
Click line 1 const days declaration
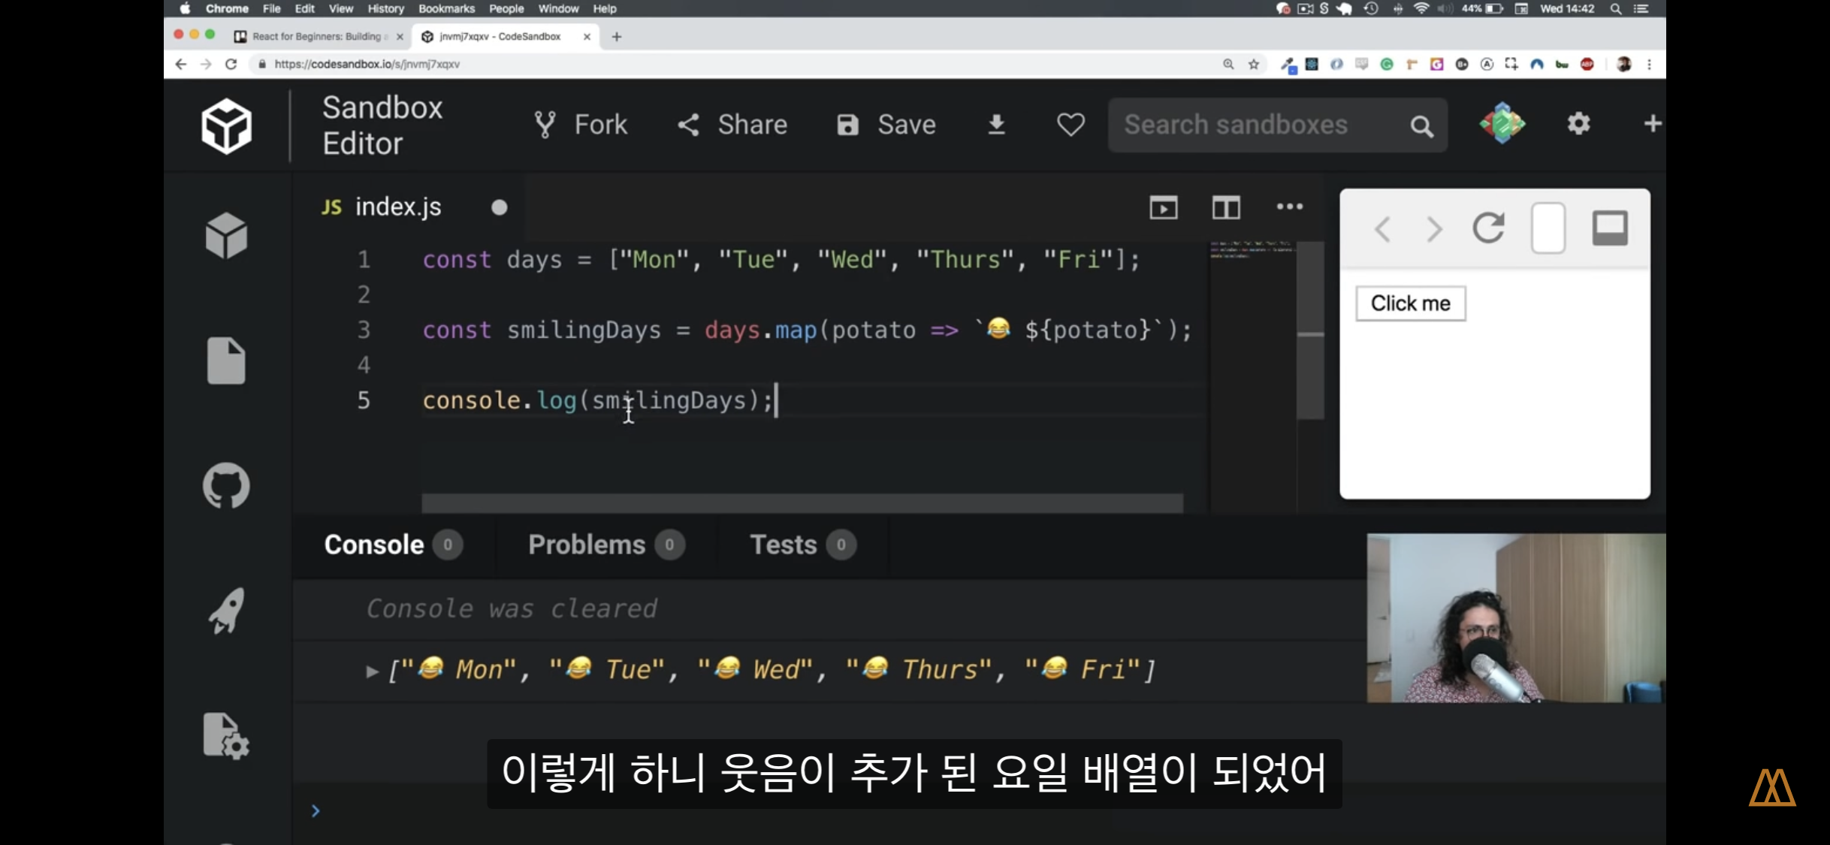781,260
